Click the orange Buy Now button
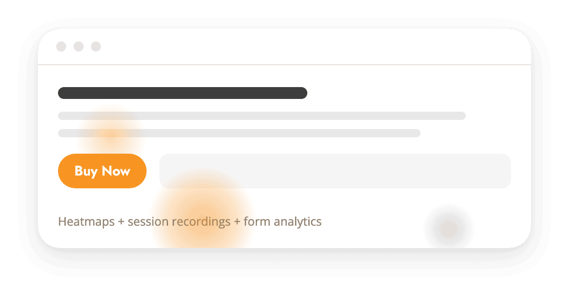The image size is (569, 295). pyautogui.click(x=102, y=171)
